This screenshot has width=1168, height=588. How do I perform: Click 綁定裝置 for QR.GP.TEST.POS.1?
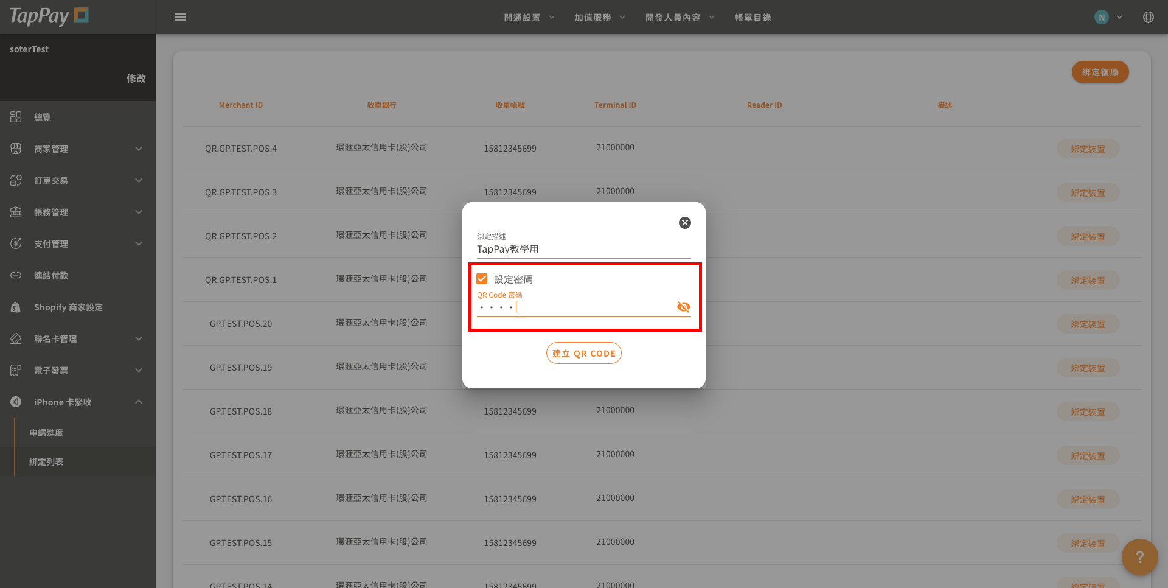1088,281
